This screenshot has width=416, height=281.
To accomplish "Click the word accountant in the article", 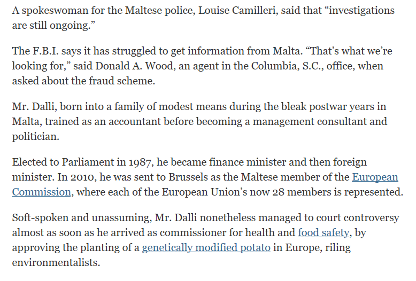I will click(x=135, y=122).
